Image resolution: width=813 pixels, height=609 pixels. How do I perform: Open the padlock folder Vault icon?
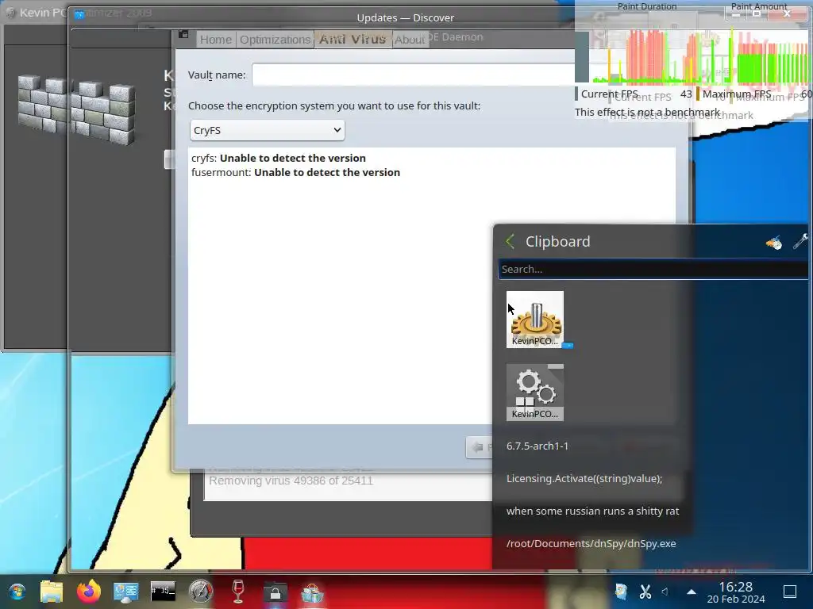point(275,592)
